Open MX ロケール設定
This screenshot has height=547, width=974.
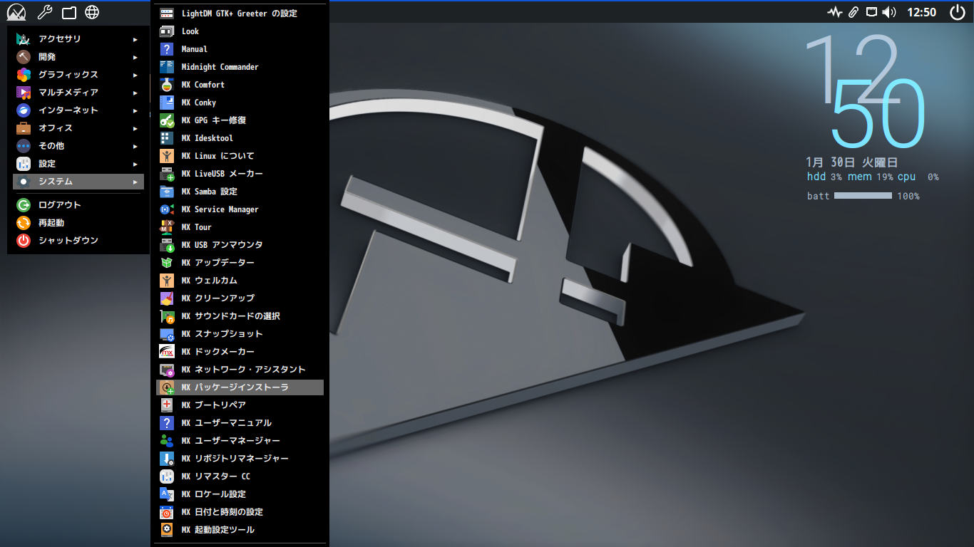click(240, 494)
